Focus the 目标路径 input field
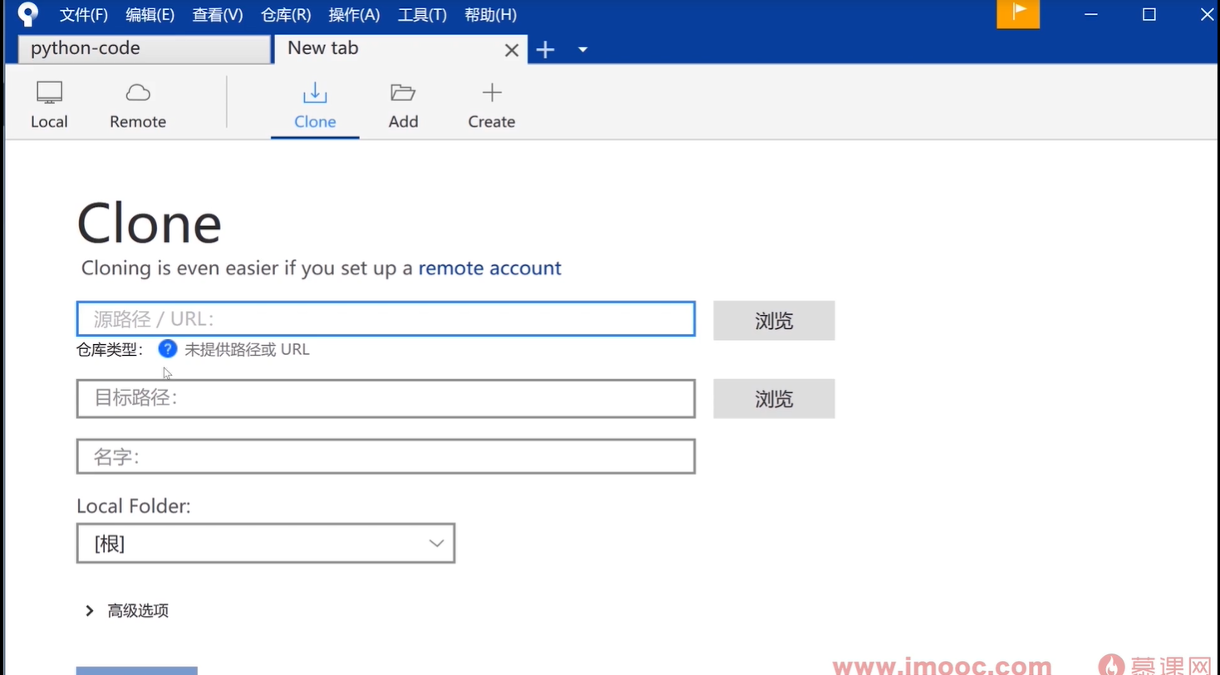The image size is (1220, 675). 386,398
